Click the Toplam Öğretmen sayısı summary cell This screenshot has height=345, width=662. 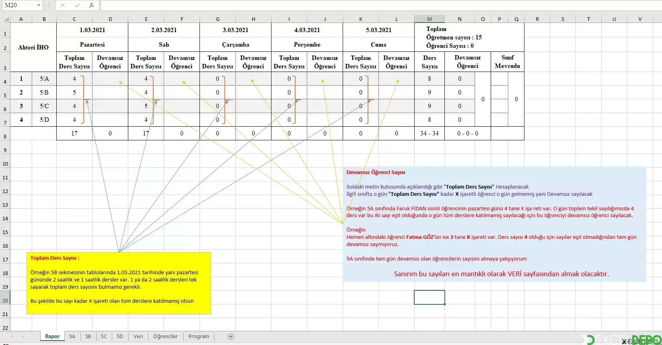click(469, 37)
